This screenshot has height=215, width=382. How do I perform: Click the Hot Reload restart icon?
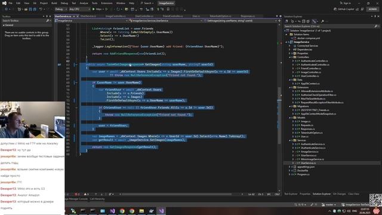118,10
